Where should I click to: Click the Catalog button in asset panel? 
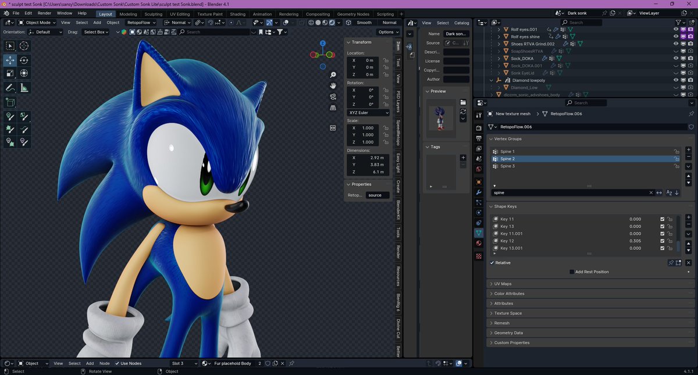(462, 23)
